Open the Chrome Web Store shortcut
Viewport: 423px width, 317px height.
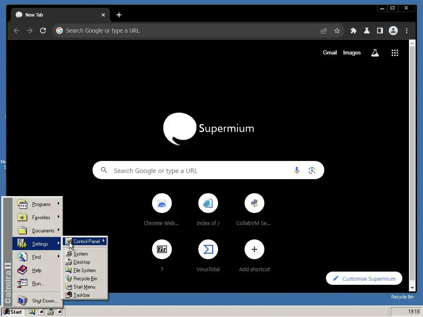pos(162,209)
